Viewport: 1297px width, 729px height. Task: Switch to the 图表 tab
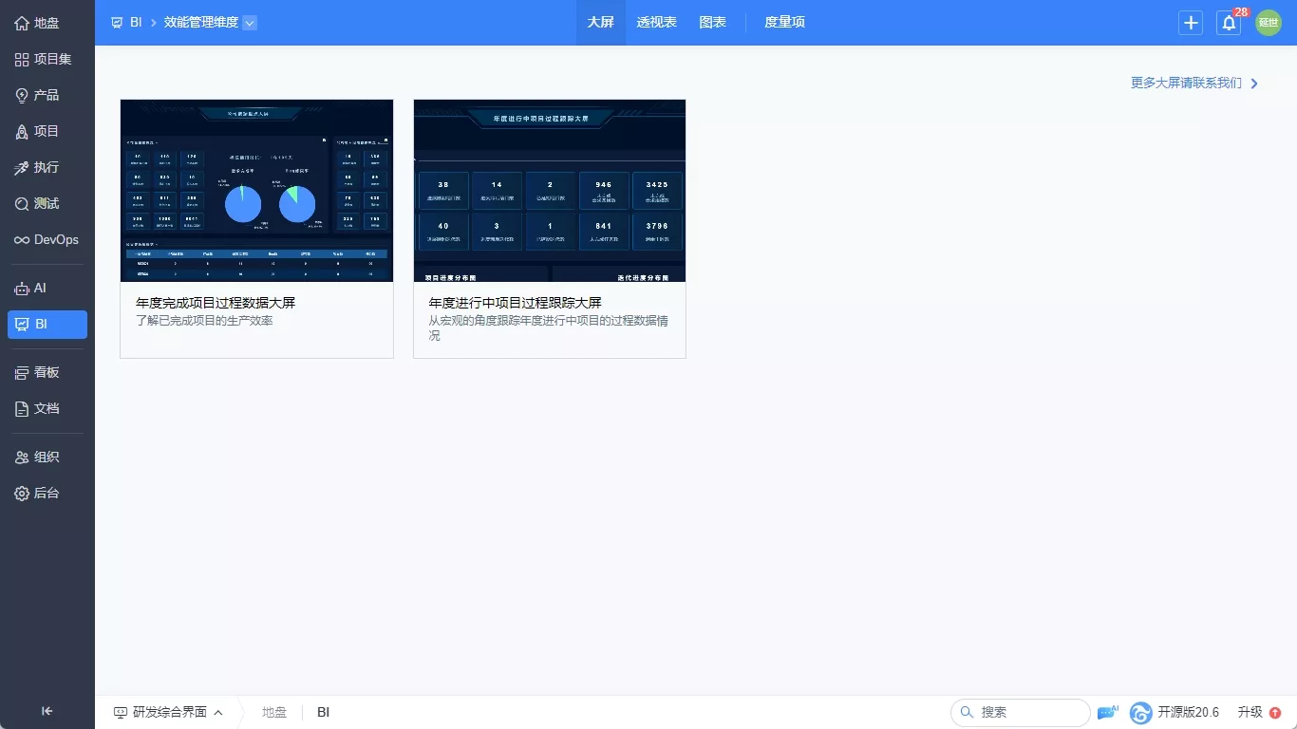click(x=713, y=23)
